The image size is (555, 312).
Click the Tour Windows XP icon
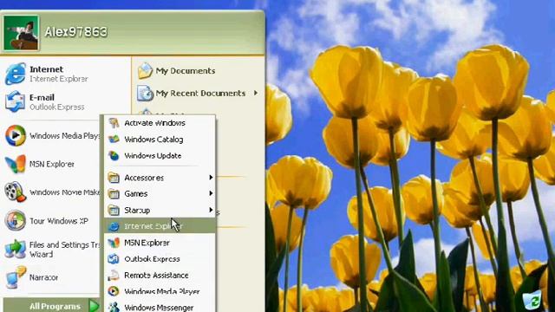coord(16,221)
